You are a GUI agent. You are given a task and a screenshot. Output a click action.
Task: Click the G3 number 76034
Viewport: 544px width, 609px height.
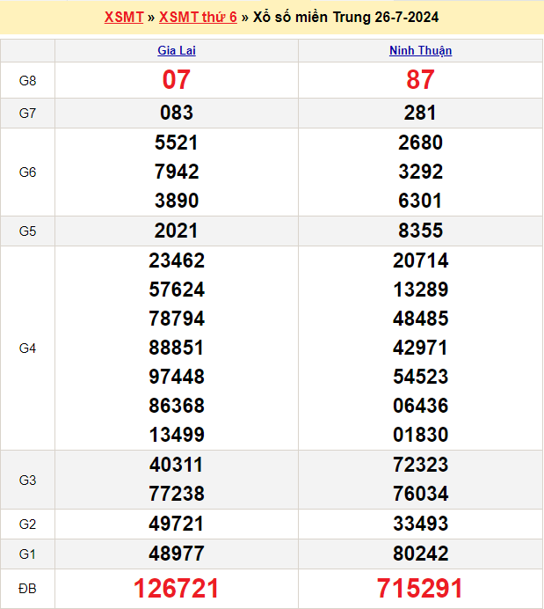coord(420,494)
